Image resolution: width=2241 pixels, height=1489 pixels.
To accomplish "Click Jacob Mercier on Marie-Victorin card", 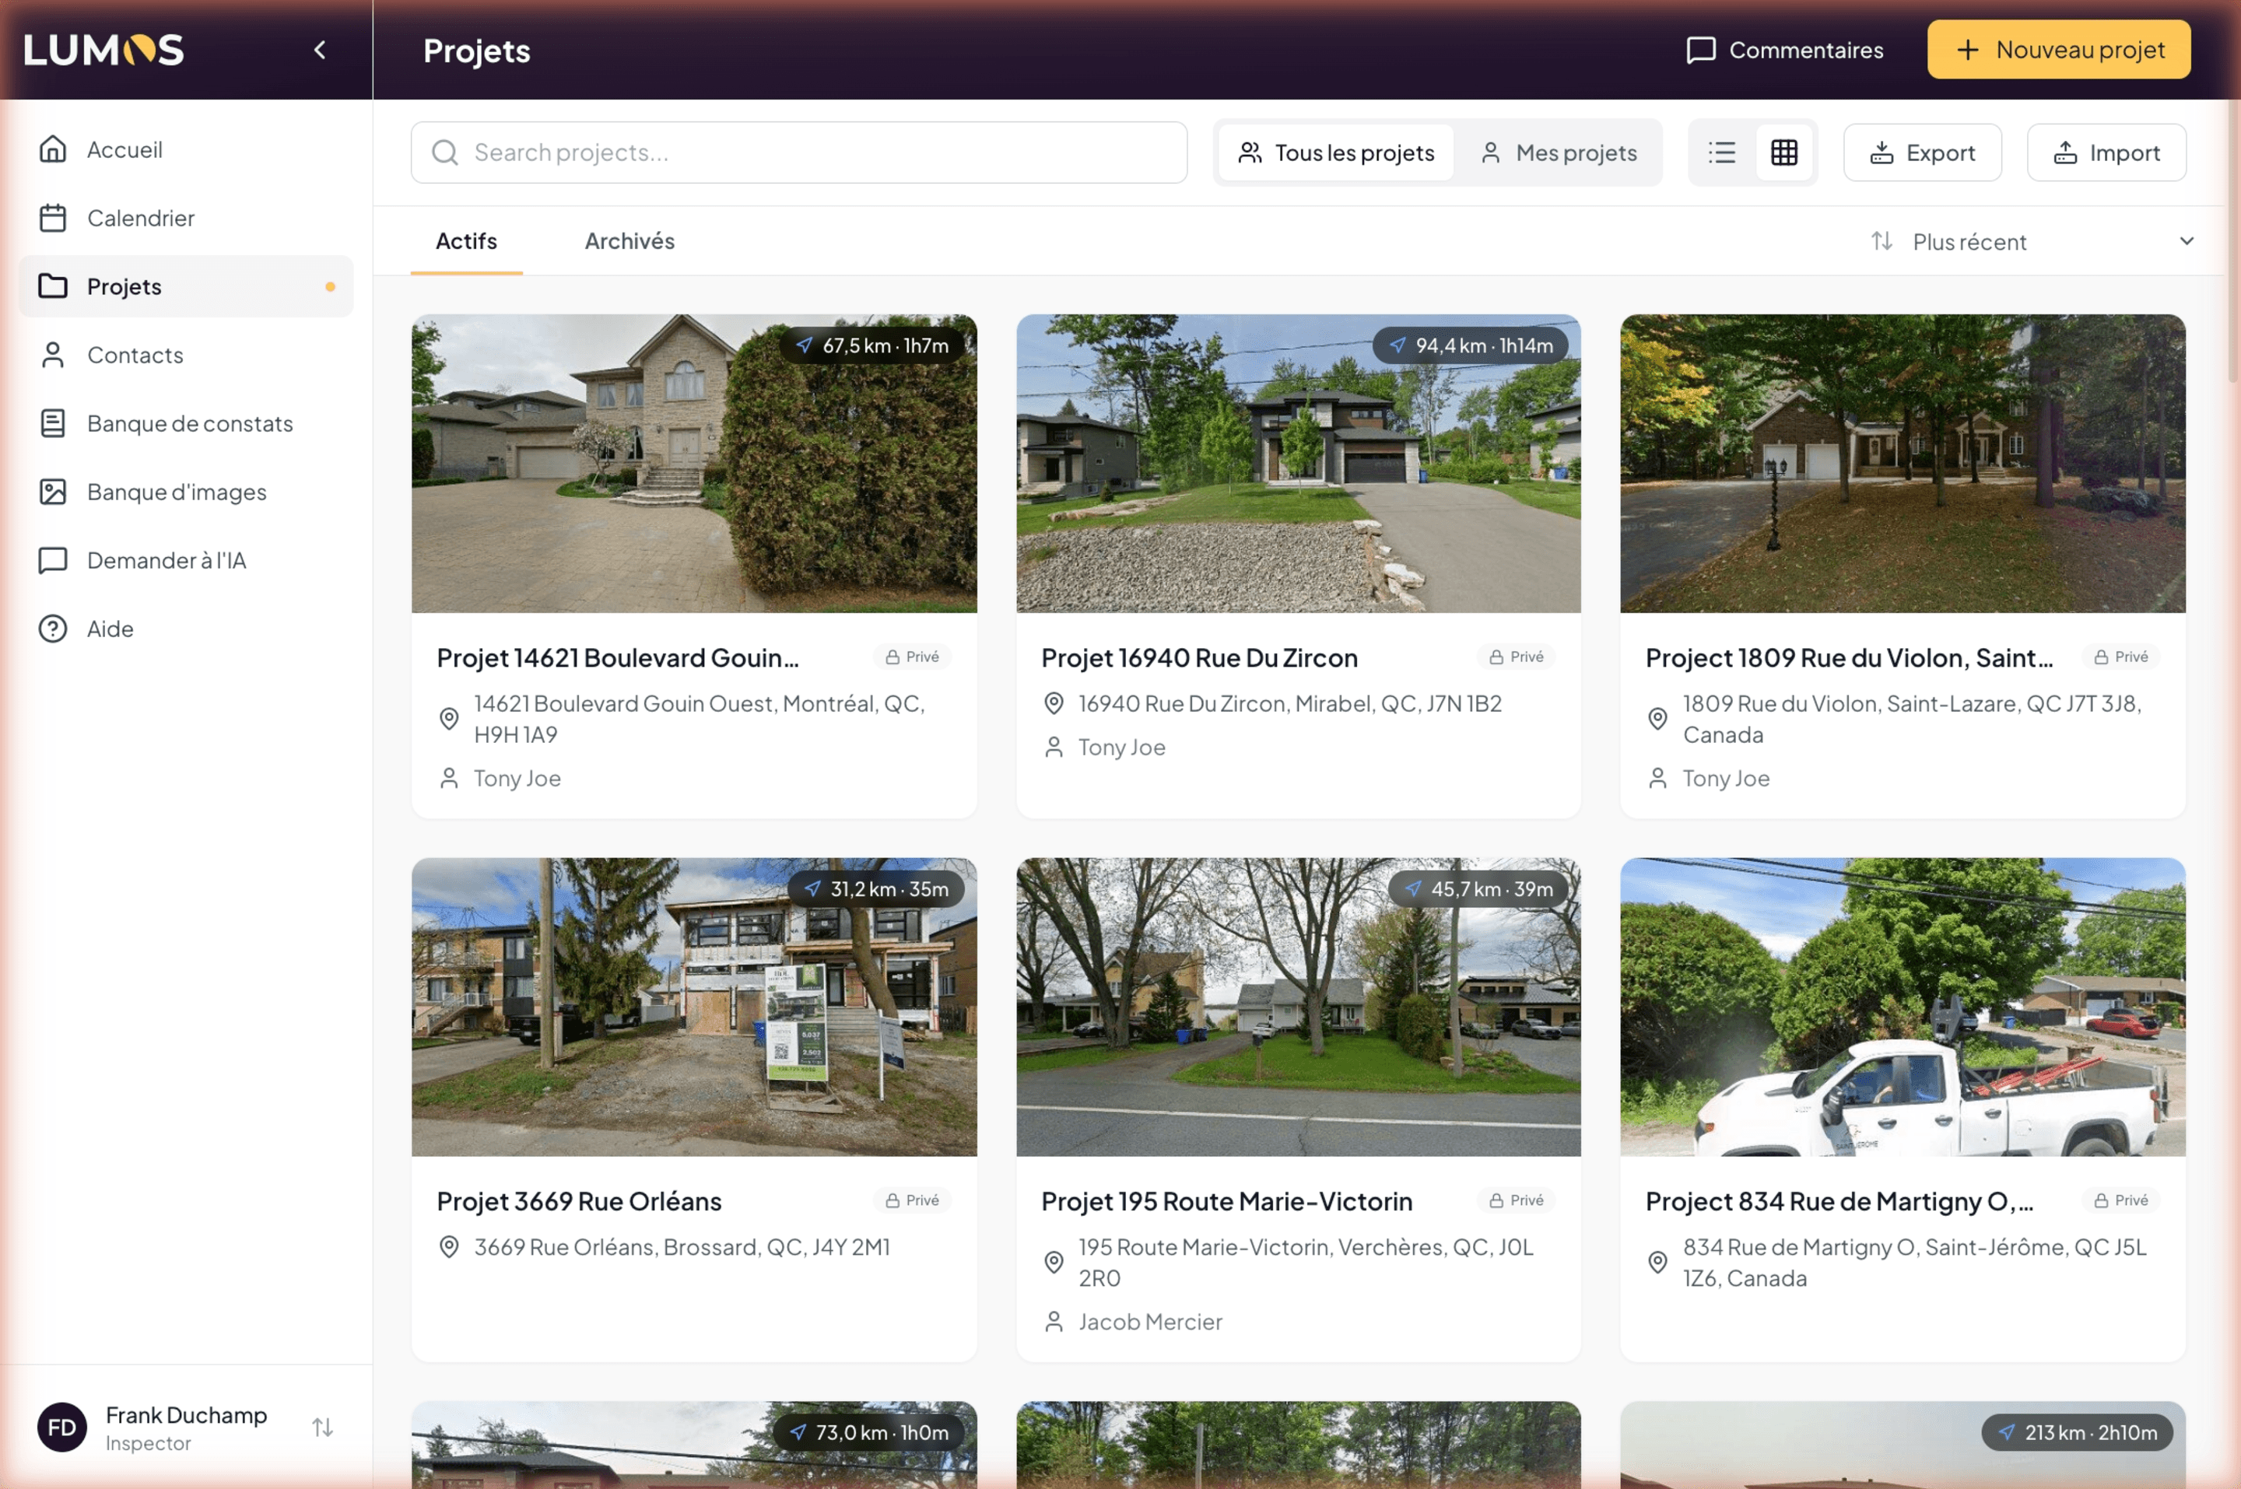I will (1150, 1322).
